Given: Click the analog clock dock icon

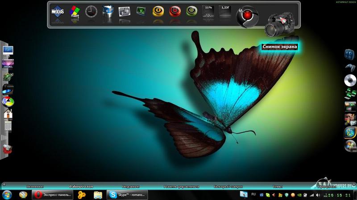Looking at the screenshot, I should [91, 11].
